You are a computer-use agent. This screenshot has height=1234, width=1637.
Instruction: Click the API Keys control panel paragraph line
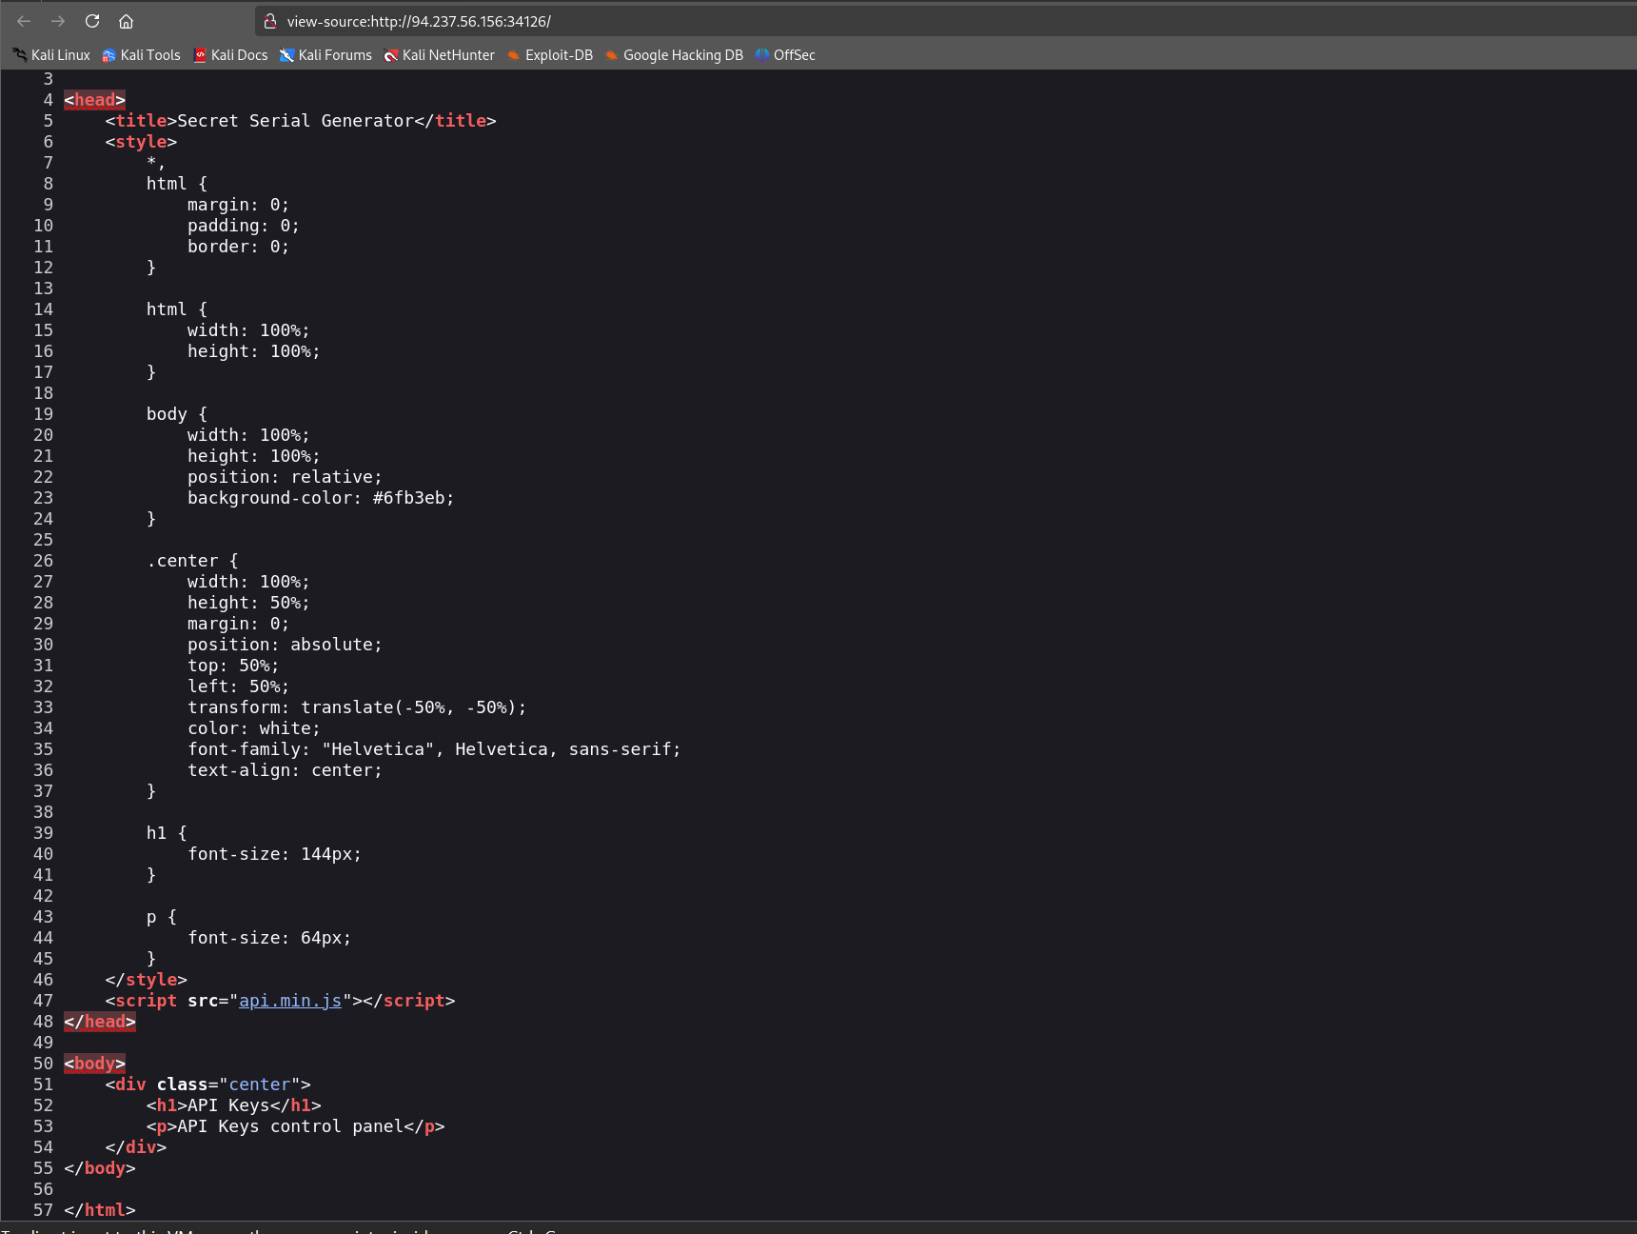point(296,1126)
